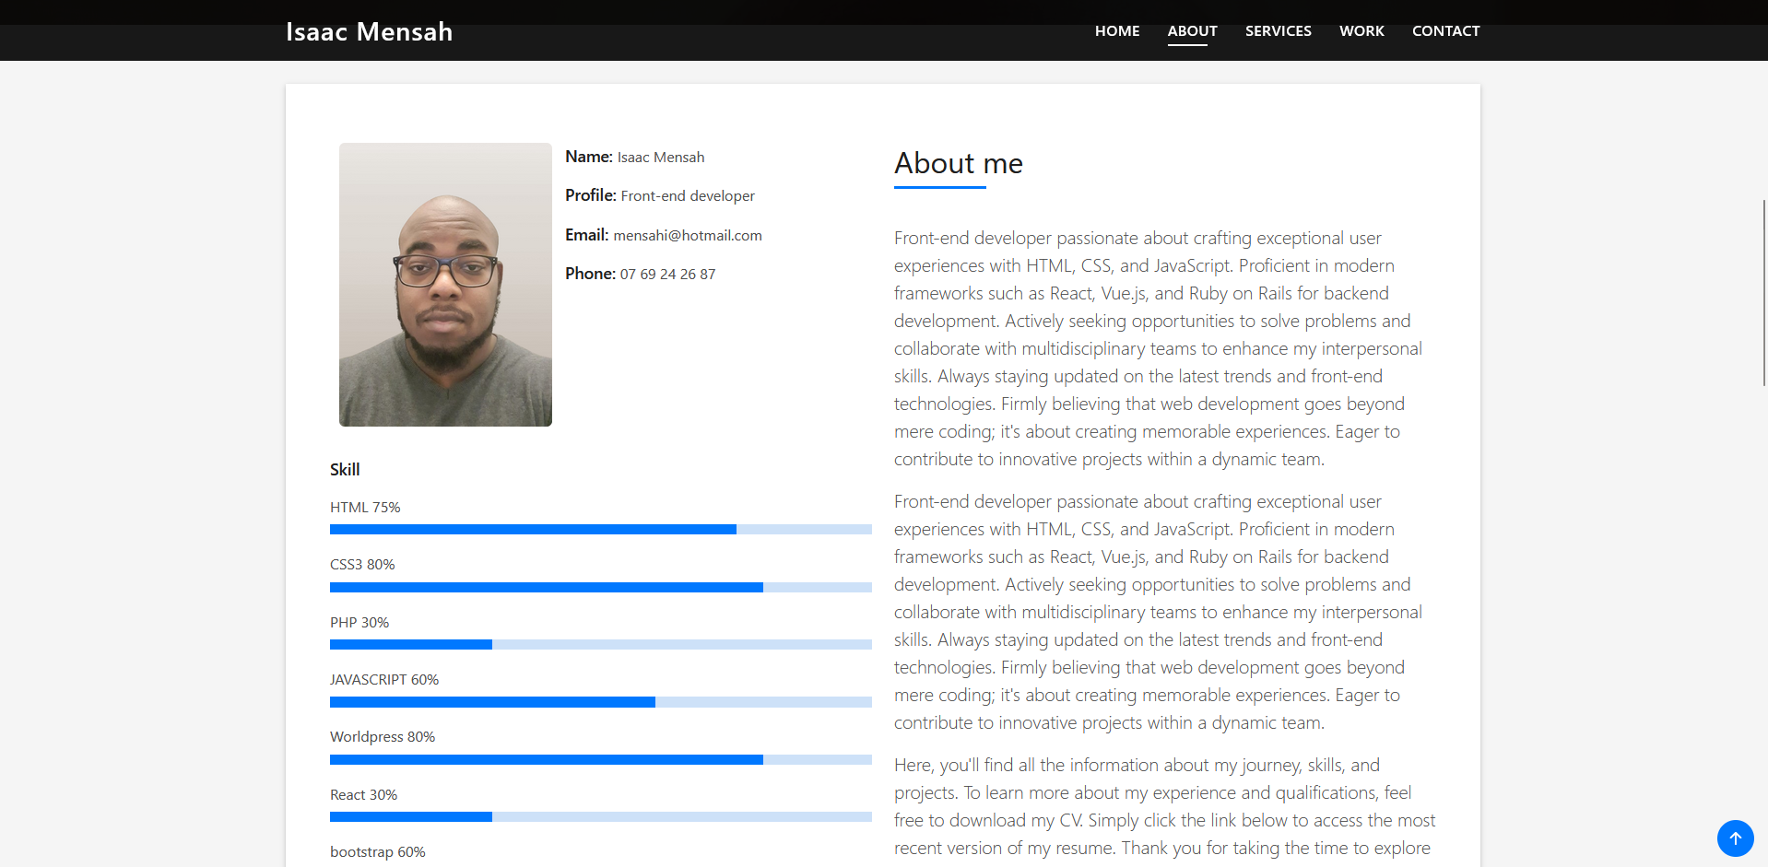Image resolution: width=1768 pixels, height=867 pixels.
Task: Click the JAVASCRIPT 60% progress bar
Action: click(601, 702)
